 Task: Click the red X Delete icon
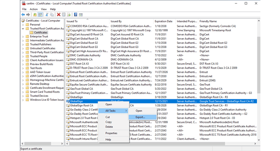[58, 15]
